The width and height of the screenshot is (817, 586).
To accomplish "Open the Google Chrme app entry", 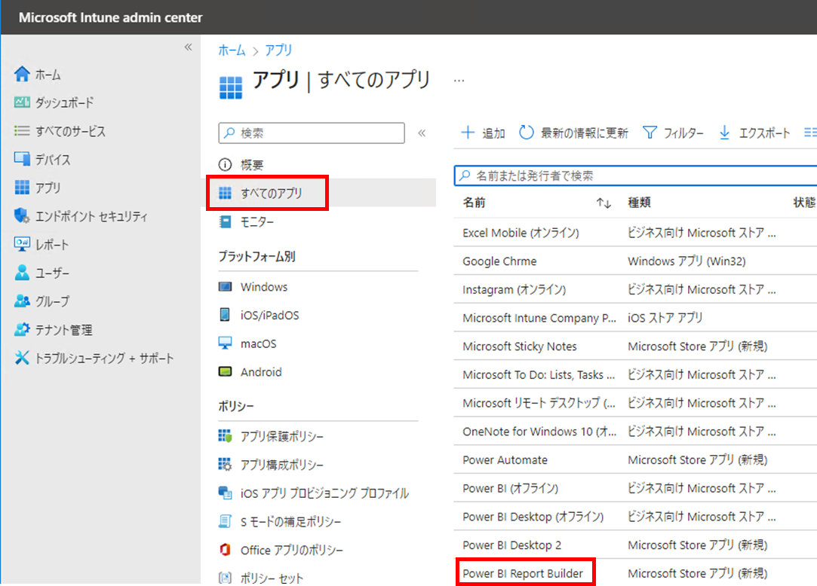I will tap(499, 261).
